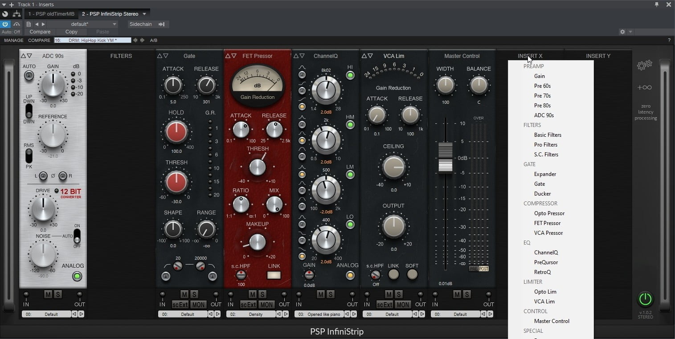Click the preset file page icon
The image size is (675, 339).
(x=29, y=24)
